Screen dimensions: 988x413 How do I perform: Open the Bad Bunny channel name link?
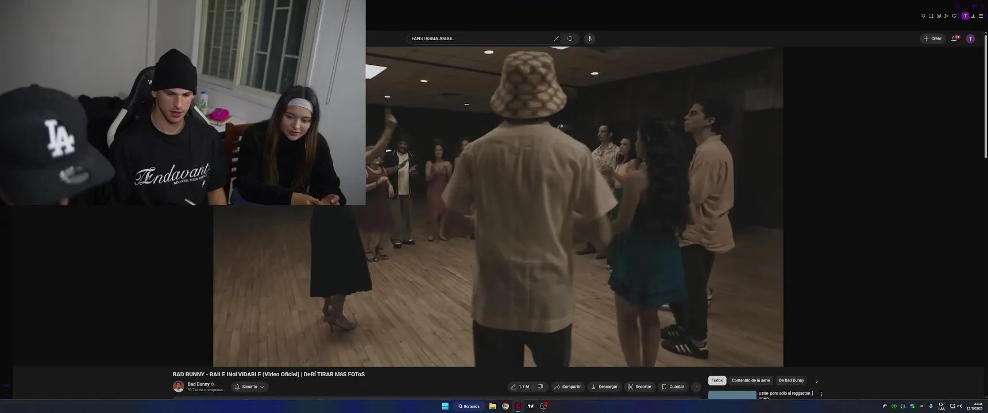(x=199, y=384)
